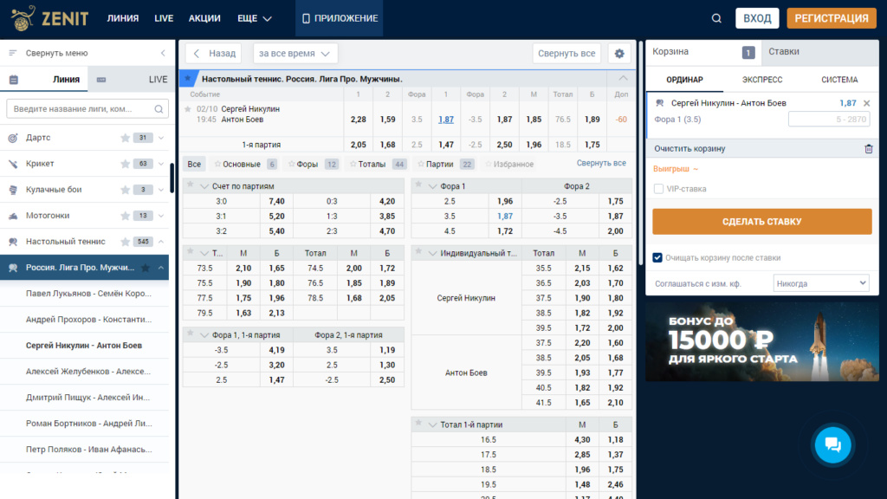Click the РЕГИСТРАЦИЯ button

click(832, 19)
